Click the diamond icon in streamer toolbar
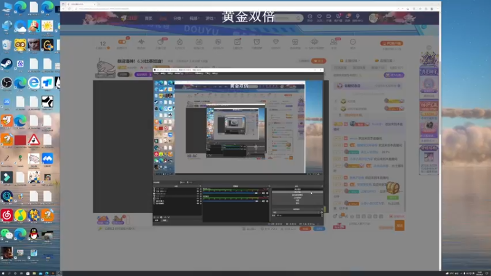Viewport: 491px width, 276px height. (276, 42)
